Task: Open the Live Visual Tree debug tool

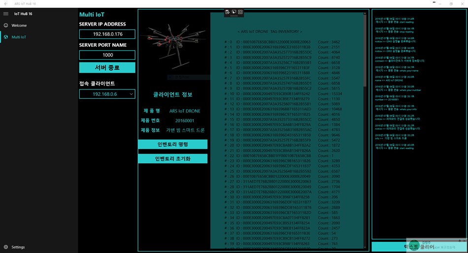Action: pos(228,12)
